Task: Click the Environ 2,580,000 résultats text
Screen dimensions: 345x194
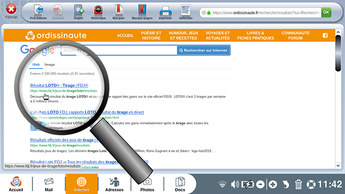Action: [62, 74]
